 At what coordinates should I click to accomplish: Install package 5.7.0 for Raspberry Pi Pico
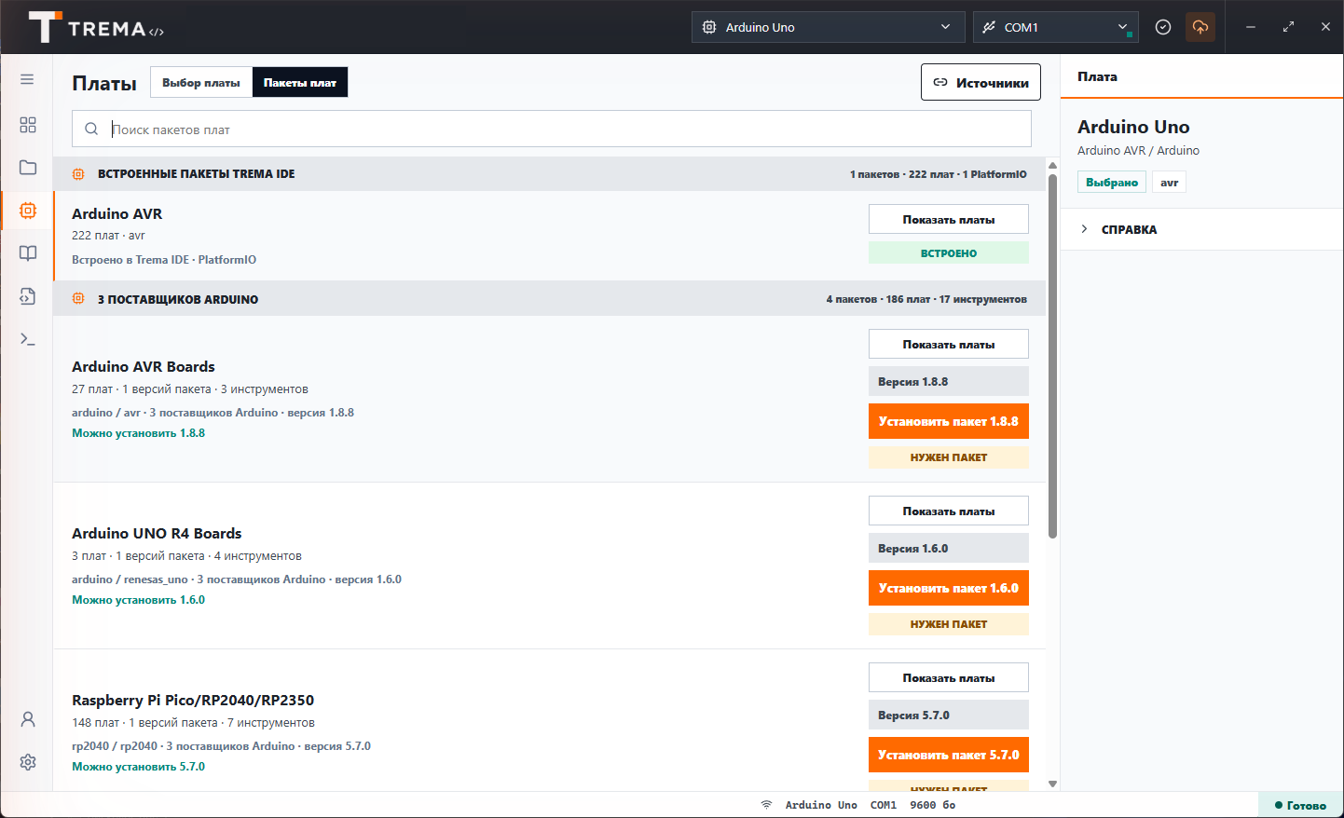coord(949,755)
